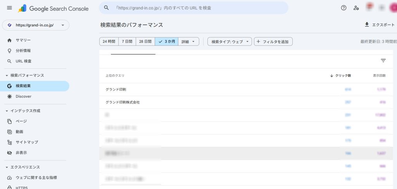Select the 7 日間 date range
Screen dimensions: 397x189
127,41
